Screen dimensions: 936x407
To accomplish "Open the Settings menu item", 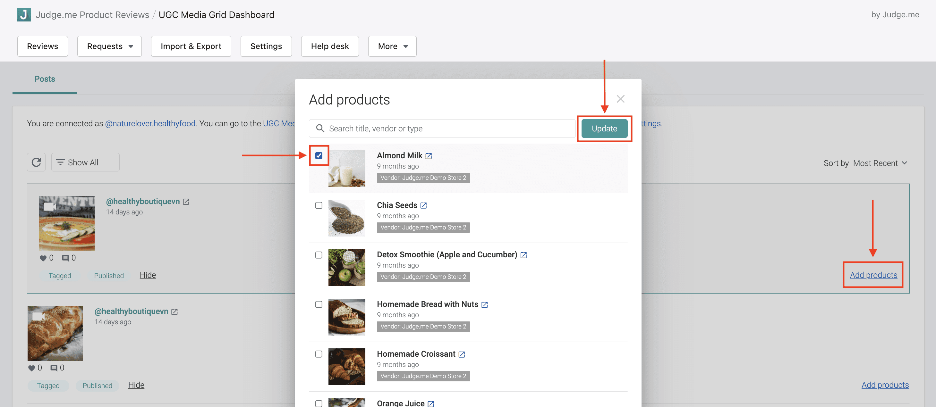I will 266,46.
